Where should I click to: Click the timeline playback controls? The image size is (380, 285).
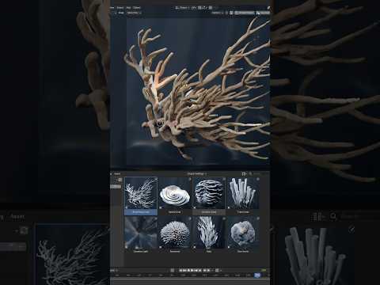click(x=195, y=270)
